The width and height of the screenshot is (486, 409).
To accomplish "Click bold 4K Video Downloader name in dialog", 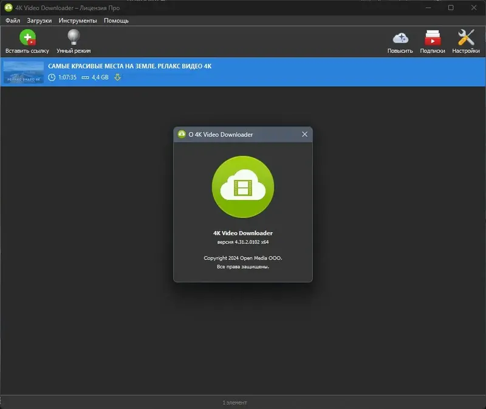I will tap(243, 233).
